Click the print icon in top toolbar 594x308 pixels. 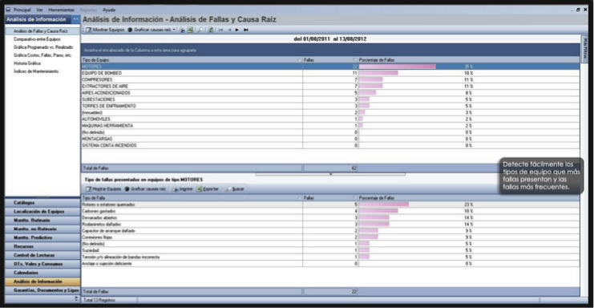tap(182, 30)
